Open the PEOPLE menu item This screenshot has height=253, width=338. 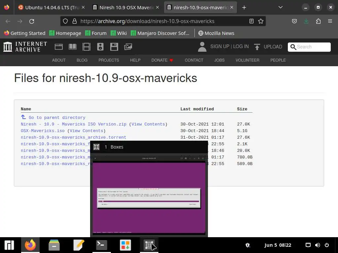tap(278, 60)
